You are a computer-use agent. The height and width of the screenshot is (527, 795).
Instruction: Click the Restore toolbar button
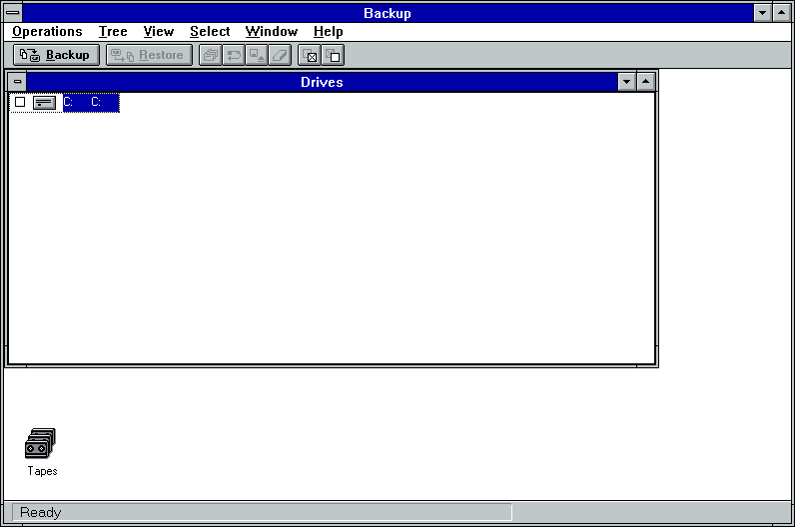149,55
